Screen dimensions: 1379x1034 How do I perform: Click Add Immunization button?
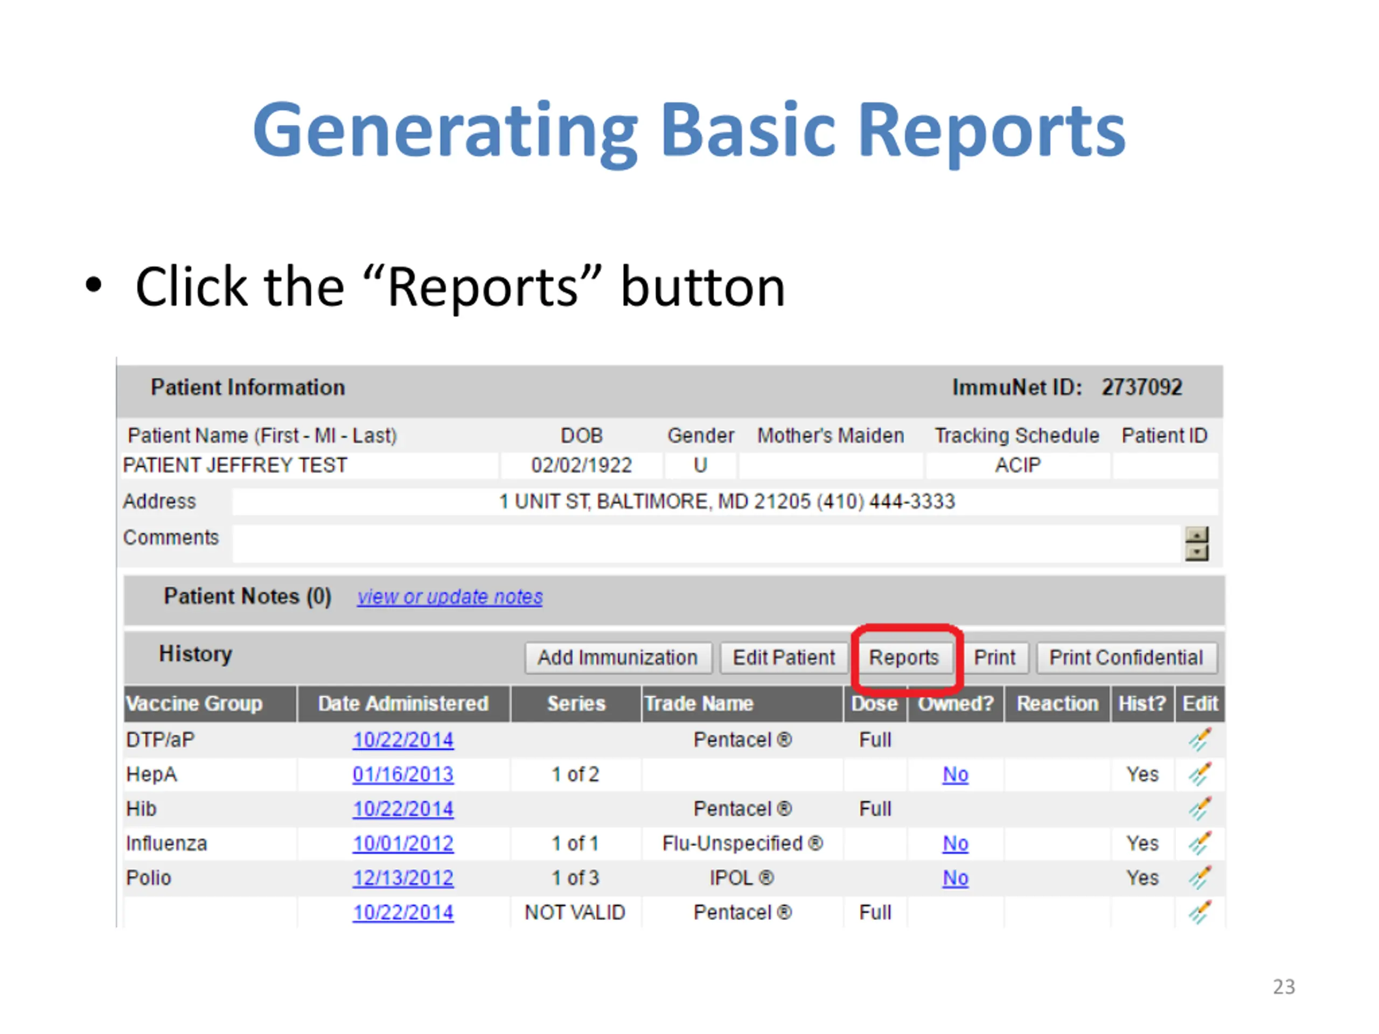(618, 658)
